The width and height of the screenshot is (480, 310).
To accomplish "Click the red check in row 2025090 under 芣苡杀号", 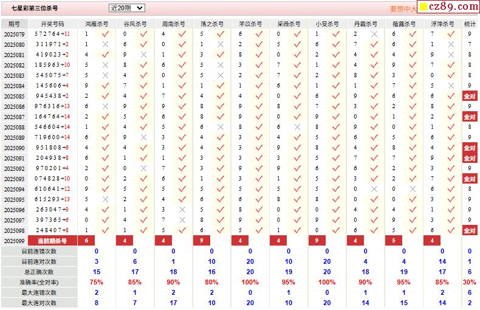I will tap(259, 148).
